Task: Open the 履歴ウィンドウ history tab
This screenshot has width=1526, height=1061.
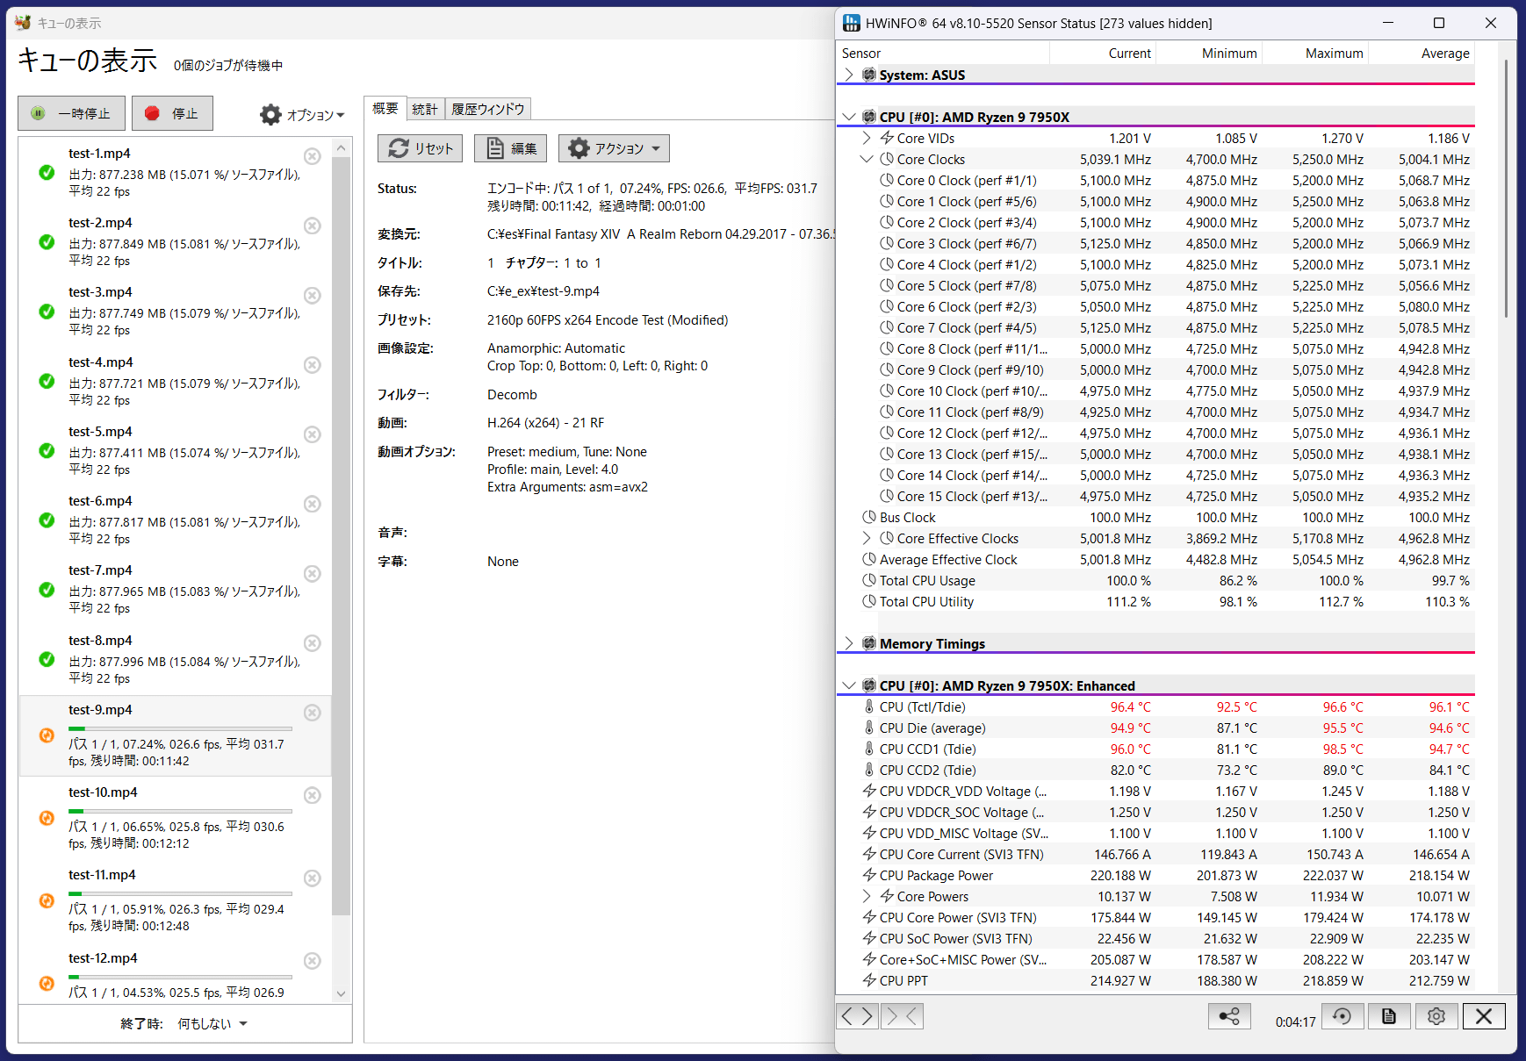Action: pyautogui.click(x=488, y=109)
